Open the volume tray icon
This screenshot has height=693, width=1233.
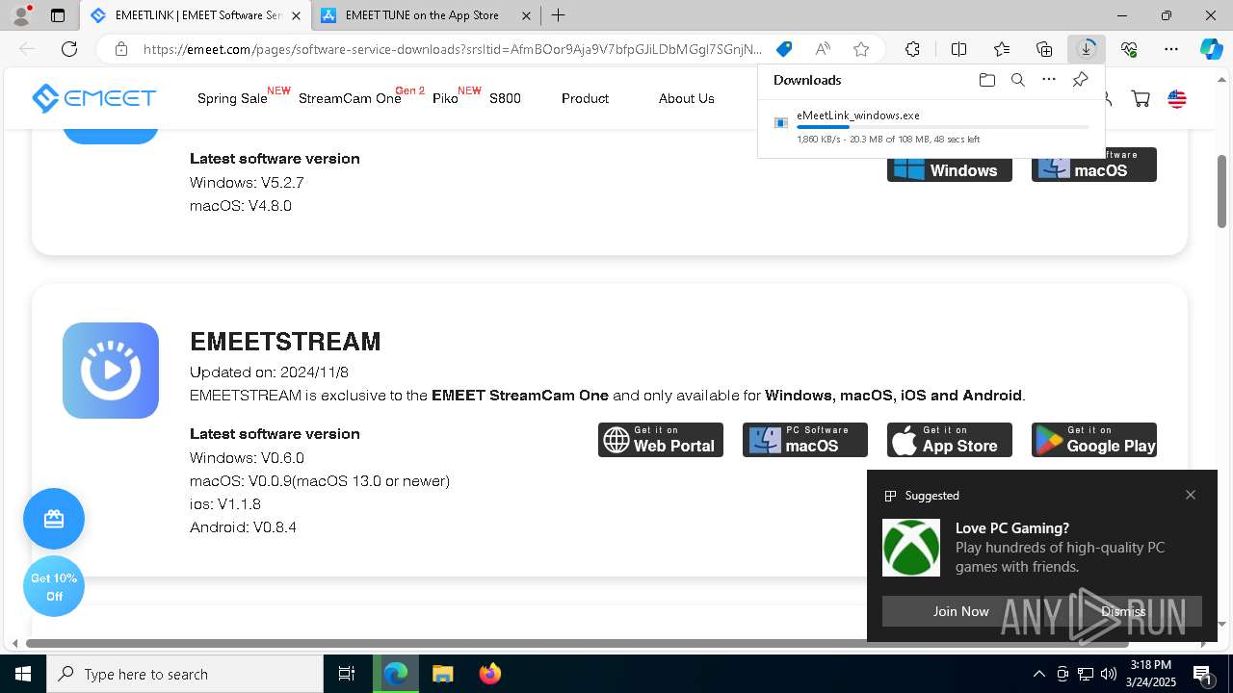[x=1109, y=674]
